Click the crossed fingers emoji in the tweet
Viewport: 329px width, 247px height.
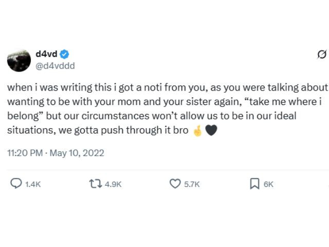[x=197, y=130]
